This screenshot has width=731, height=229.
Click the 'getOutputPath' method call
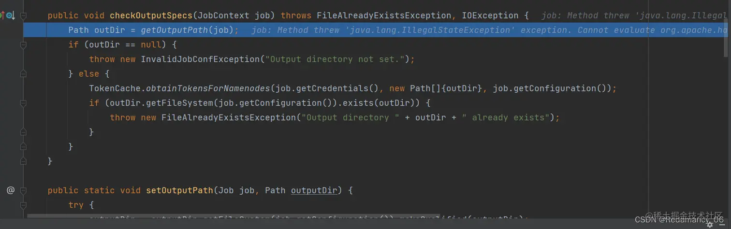click(x=175, y=30)
